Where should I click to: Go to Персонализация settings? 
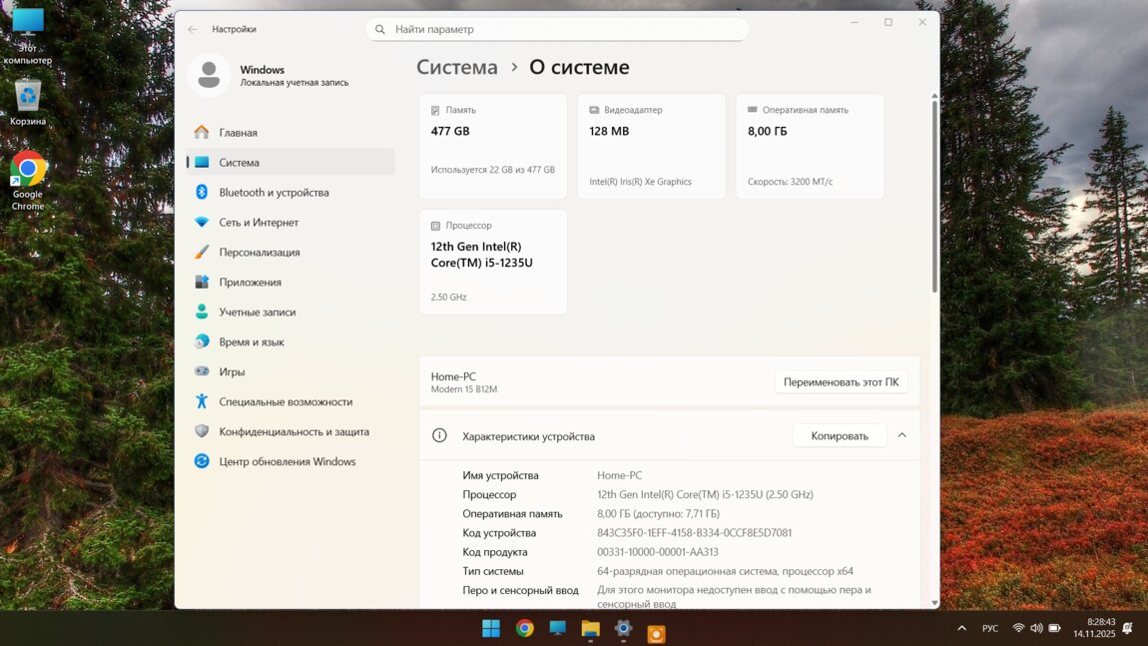260,253
